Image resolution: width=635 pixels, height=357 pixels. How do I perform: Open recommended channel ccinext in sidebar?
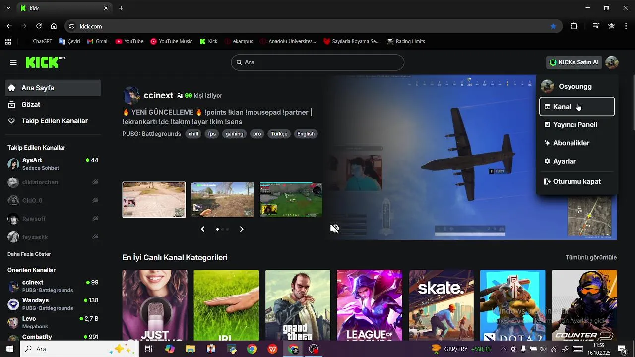[x=53, y=286]
